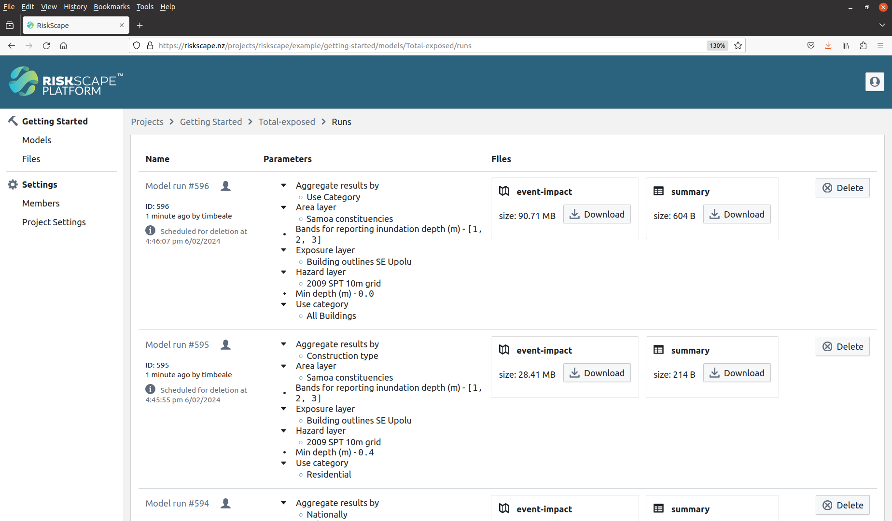Open Model run #595 link

(177, 345)
